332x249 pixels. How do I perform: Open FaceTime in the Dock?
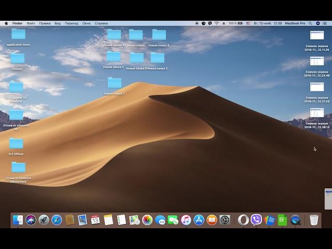coord(173,220)
